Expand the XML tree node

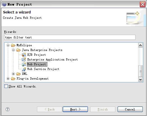coord(13,74)
